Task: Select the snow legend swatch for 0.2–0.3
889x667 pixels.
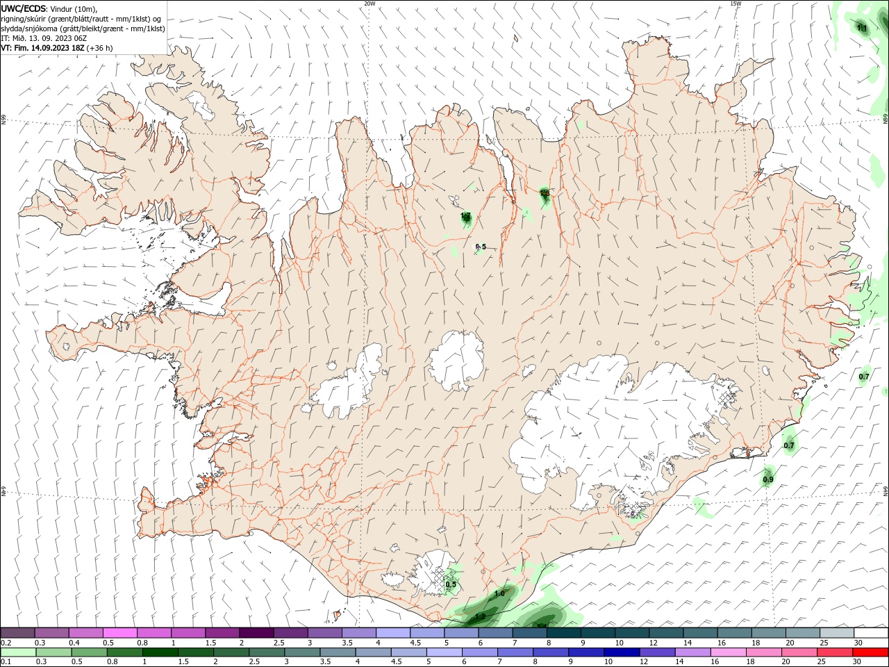Action: click(x=17, y=633)
